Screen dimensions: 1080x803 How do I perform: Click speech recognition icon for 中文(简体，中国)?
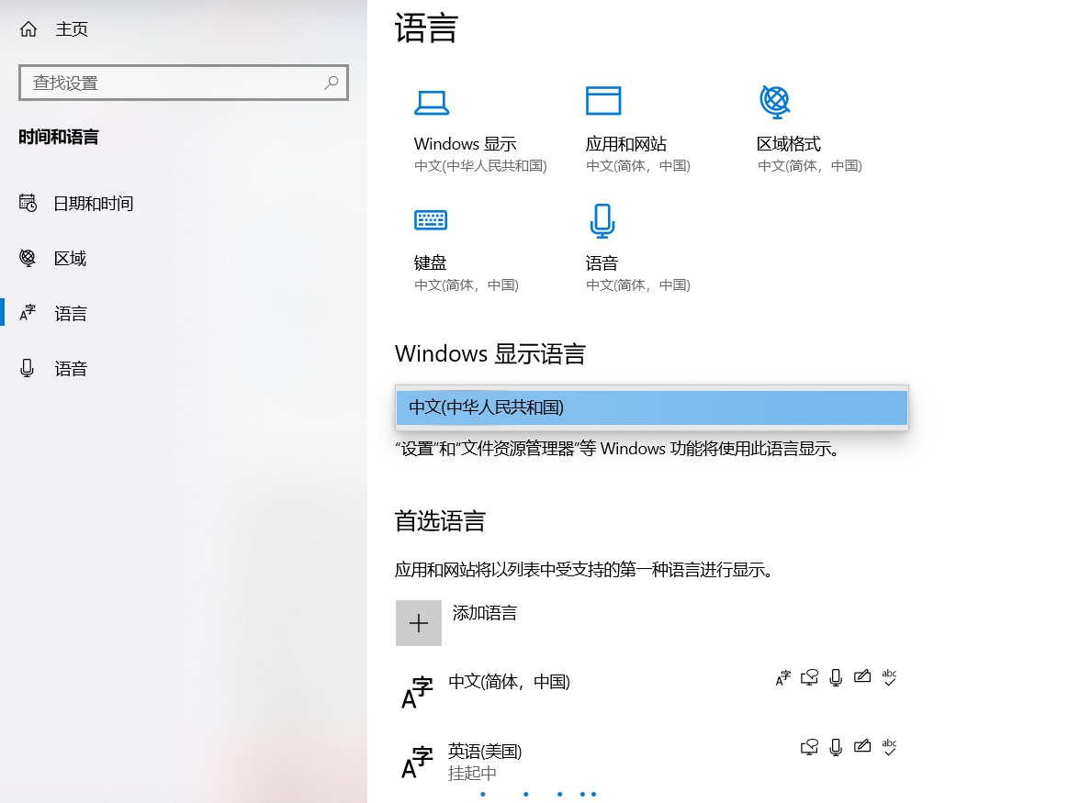836,678
